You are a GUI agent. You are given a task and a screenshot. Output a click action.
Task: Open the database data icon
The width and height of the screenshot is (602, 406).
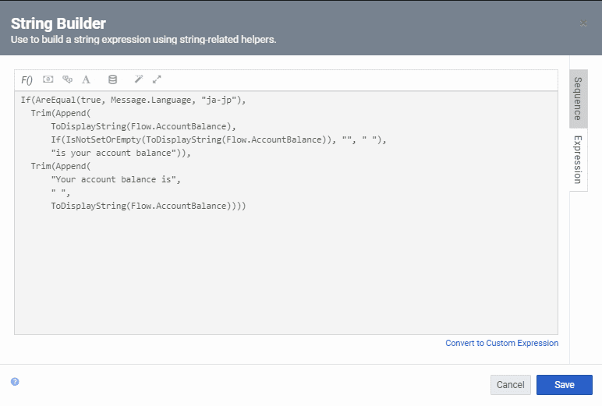coord(112,79)
